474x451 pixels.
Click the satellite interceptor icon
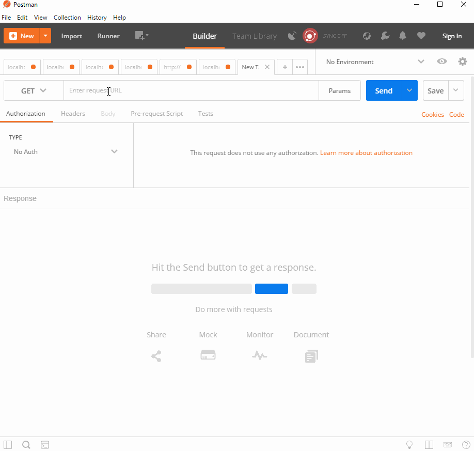click(292, 36)
